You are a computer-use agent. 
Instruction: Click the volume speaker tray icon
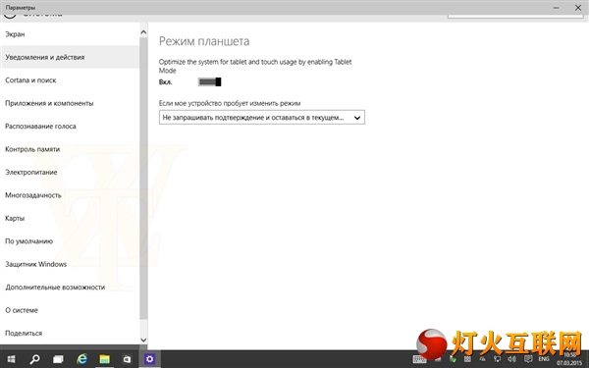(x=511, y=359)
